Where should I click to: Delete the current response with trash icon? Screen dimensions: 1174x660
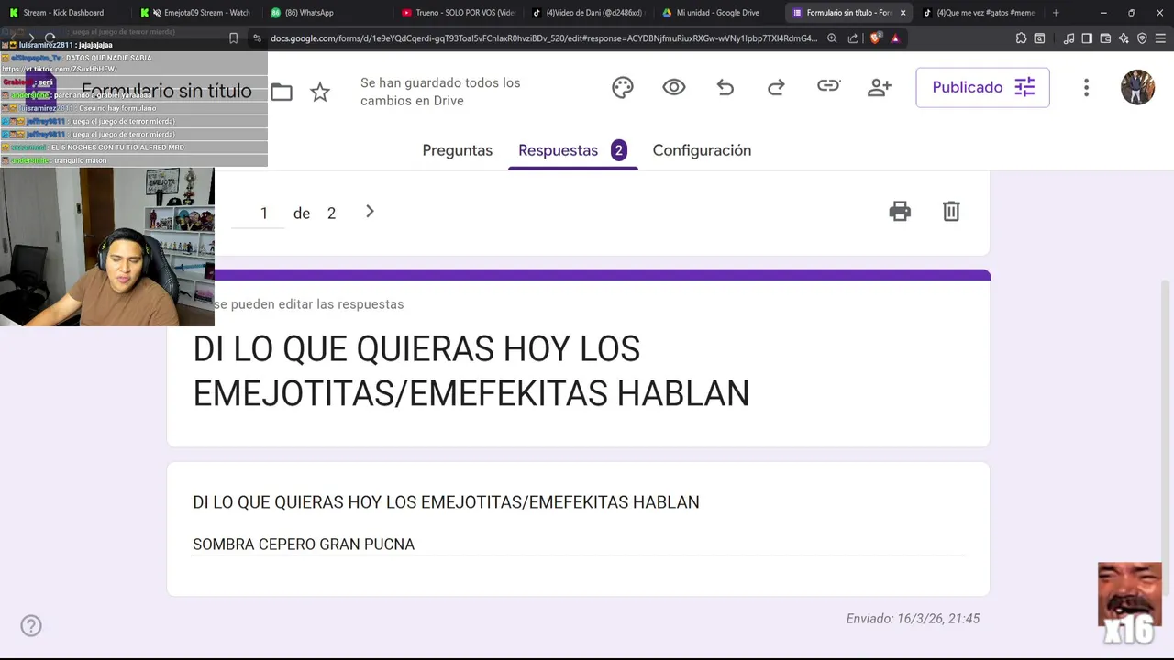(x=951, y=212)
